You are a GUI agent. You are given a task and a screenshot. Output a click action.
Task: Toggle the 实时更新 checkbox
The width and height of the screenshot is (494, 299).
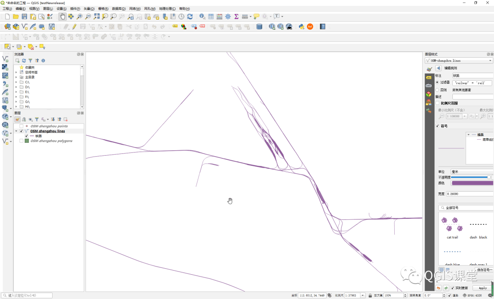(453, 288)
